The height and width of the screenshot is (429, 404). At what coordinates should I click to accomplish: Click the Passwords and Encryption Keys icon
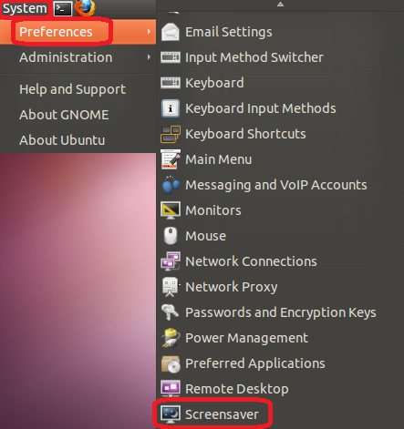[x=170, y=312]
